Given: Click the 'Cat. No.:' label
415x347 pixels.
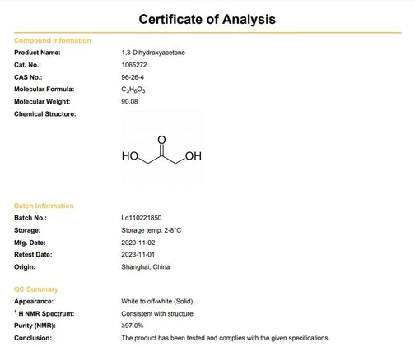Looking at the screenshot, I should [x=27, y=65].
